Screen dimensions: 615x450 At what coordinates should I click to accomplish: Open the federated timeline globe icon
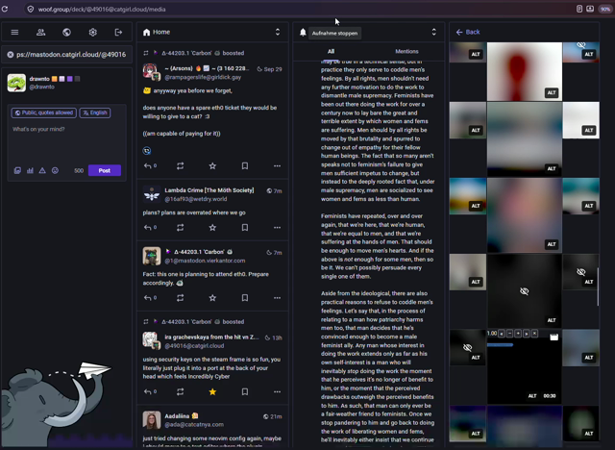66,32
